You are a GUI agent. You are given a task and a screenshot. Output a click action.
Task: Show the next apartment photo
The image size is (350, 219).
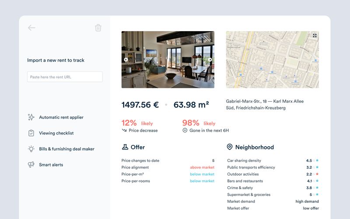(210, 60)
